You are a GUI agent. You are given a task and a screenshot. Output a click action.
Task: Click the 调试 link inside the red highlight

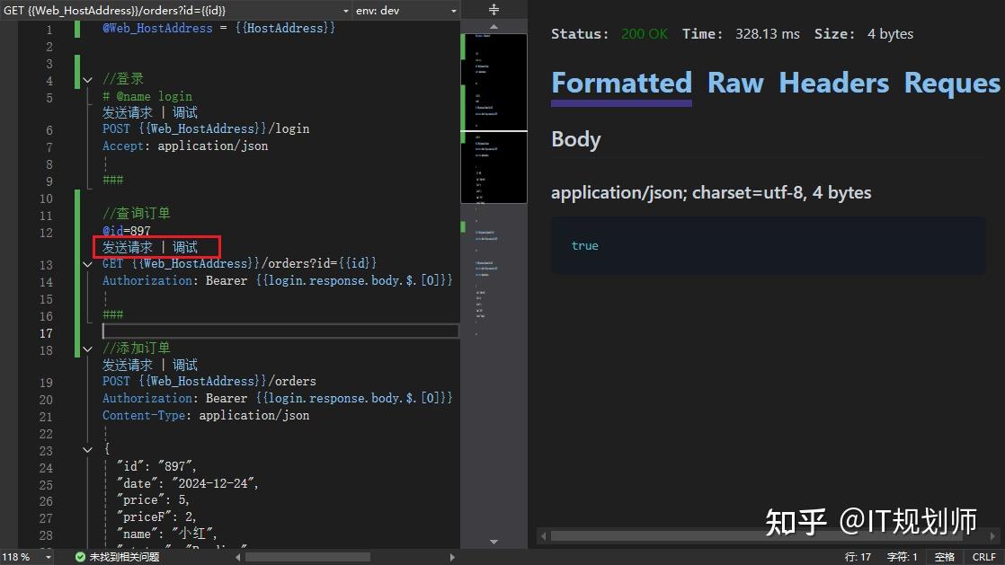(183, 246)
